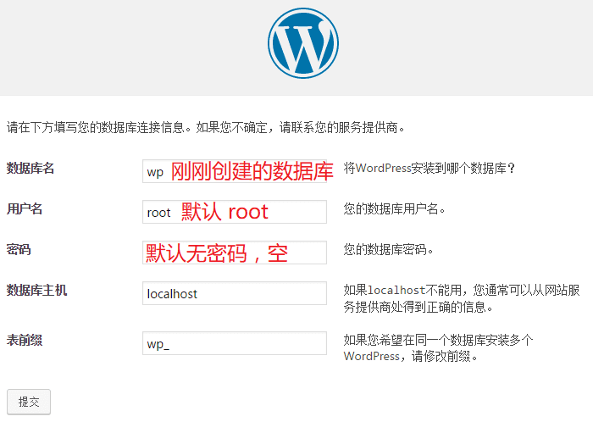Image resolution: width=593 pixels, height=422 pixels.
Task: Click the 数据库主机 localhost field
Action: [x=235, y=293]
